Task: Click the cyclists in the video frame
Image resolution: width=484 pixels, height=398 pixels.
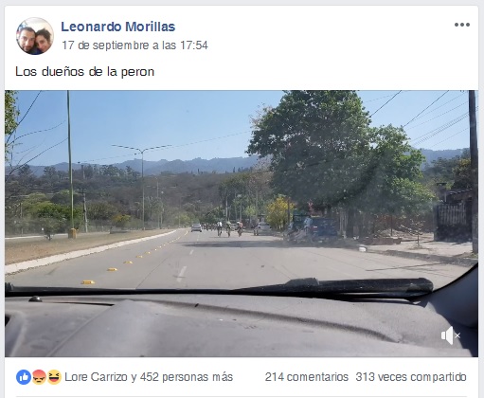Action: [x=229, y=228]
